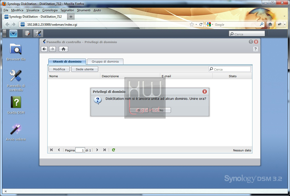Go forward in the control panel window
The width and height of the screenshot is (290, 196).
tap(52, 49)
